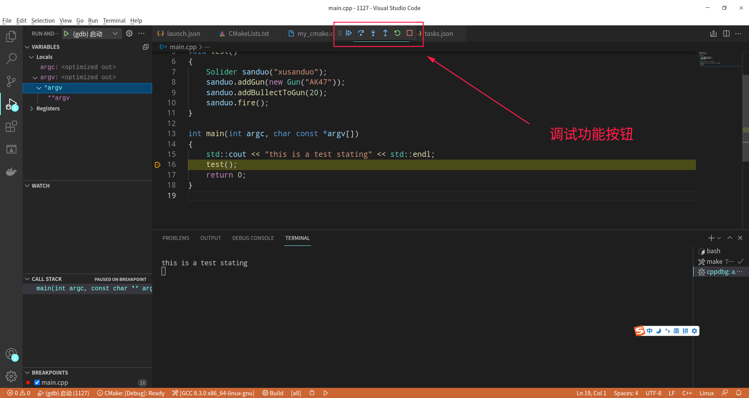Toggle the main.cpp breakpoint checkbox
This screenshot has height=398, width=749.
37,383
